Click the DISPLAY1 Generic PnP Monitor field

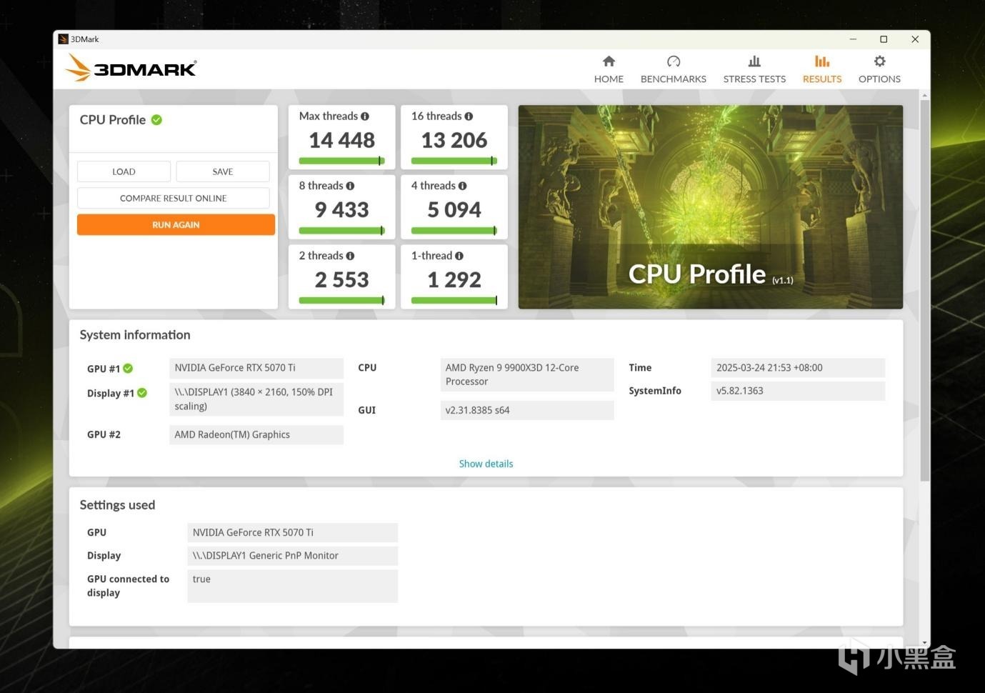292,556
